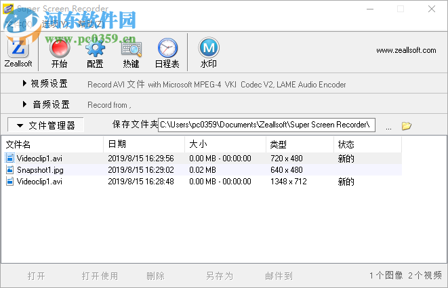Click the video icon of the 16:29:56 Videoclip1.avi
Screen dimensions: 448x288
pyautogui.click(x=10, y=158)
